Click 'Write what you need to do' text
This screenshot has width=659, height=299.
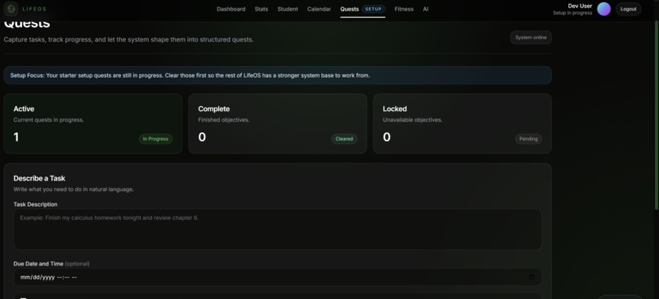coord(74,190)
